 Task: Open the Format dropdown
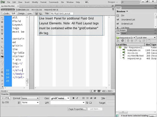pyautogui.click(x=30, y=98)
